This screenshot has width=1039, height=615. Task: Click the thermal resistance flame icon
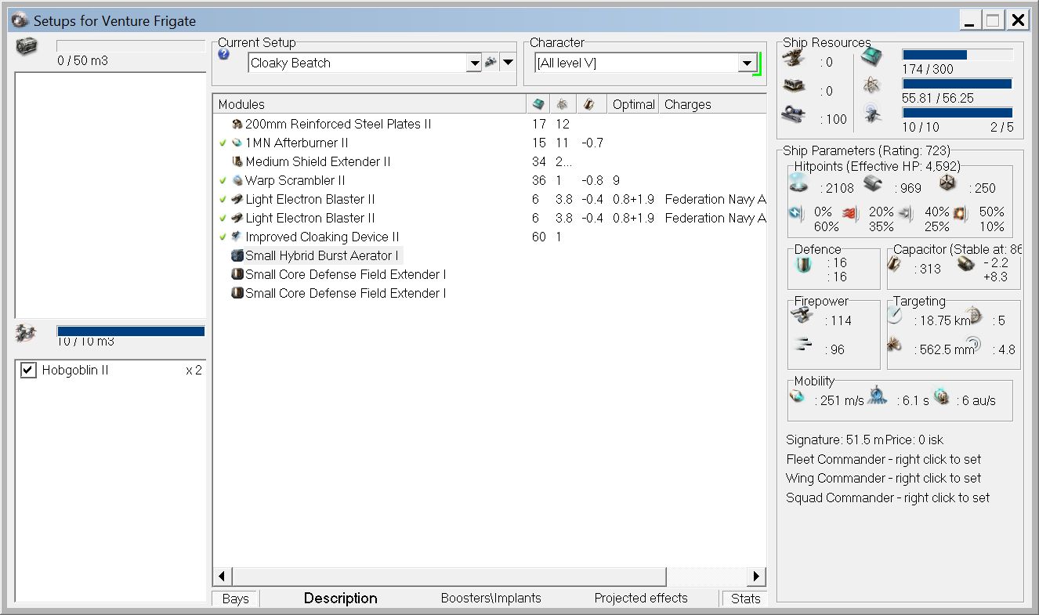pyautogui.click(x=850, y=214)
